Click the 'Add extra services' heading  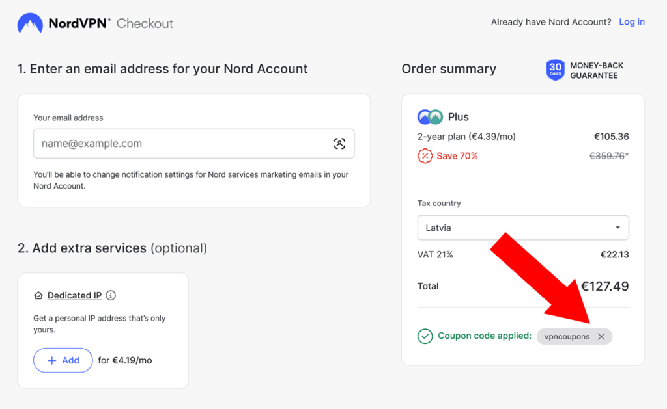112,248
